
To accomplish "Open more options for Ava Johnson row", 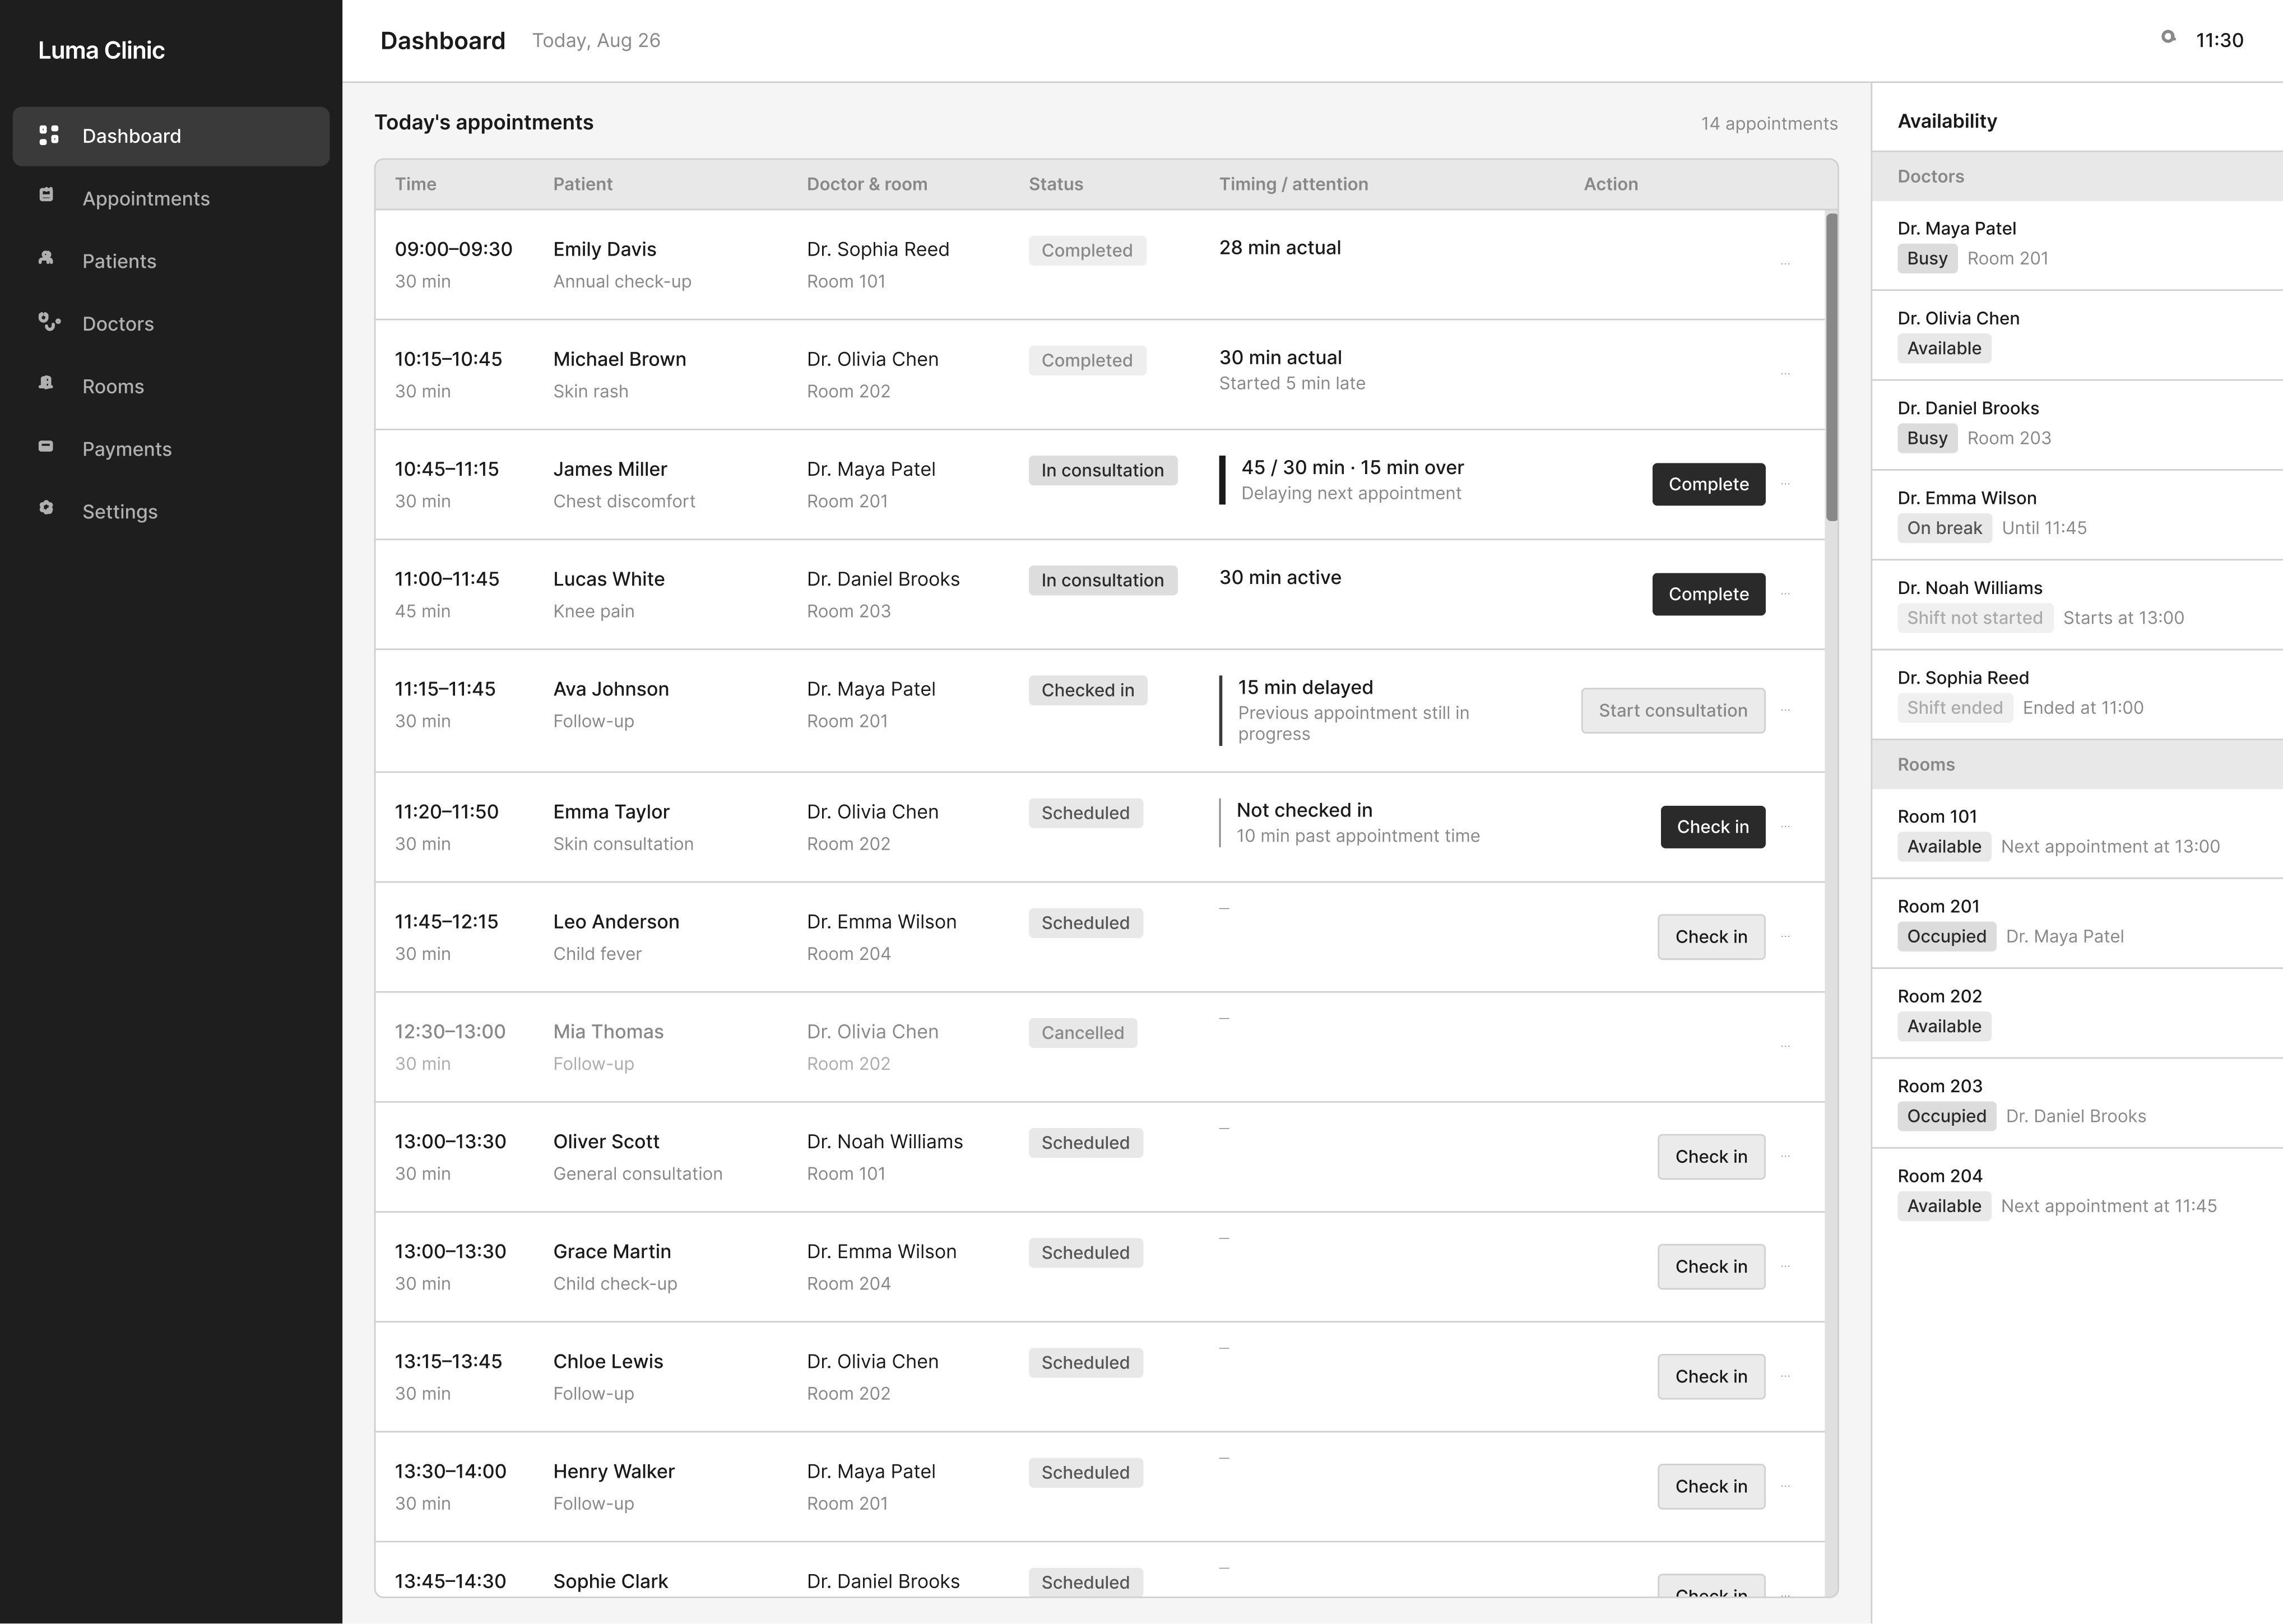I will (x=1785, y=710).
